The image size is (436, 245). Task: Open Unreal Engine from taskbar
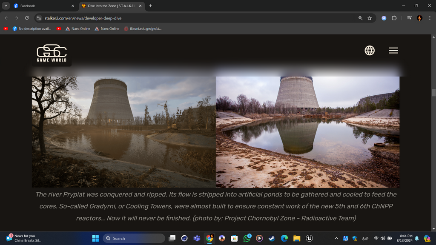(x=309, y=238)
